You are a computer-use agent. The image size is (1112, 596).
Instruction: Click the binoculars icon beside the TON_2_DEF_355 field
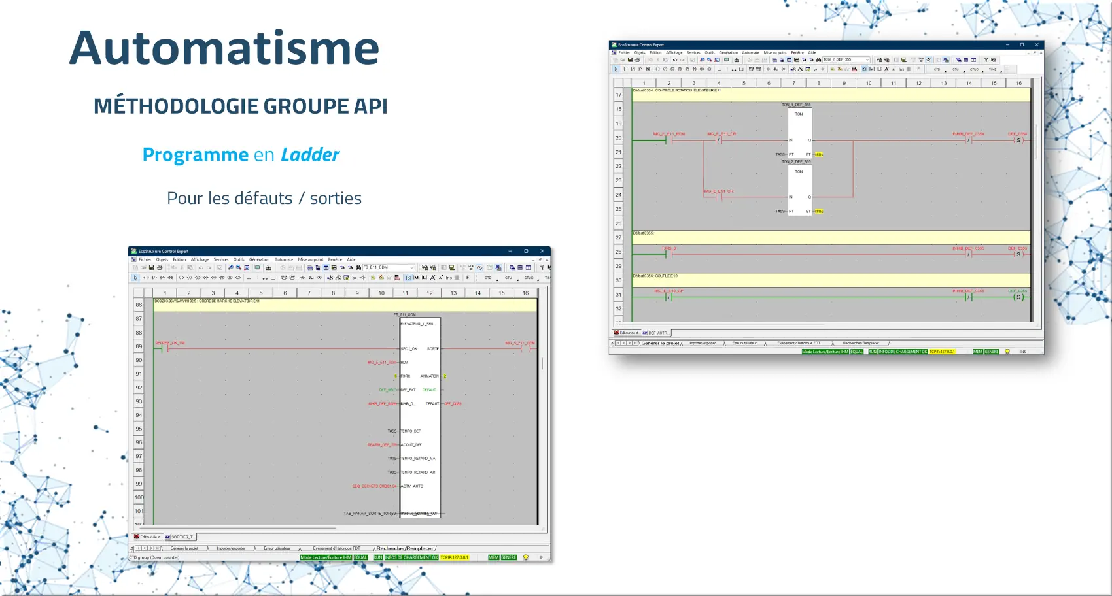tap(818, 60)
